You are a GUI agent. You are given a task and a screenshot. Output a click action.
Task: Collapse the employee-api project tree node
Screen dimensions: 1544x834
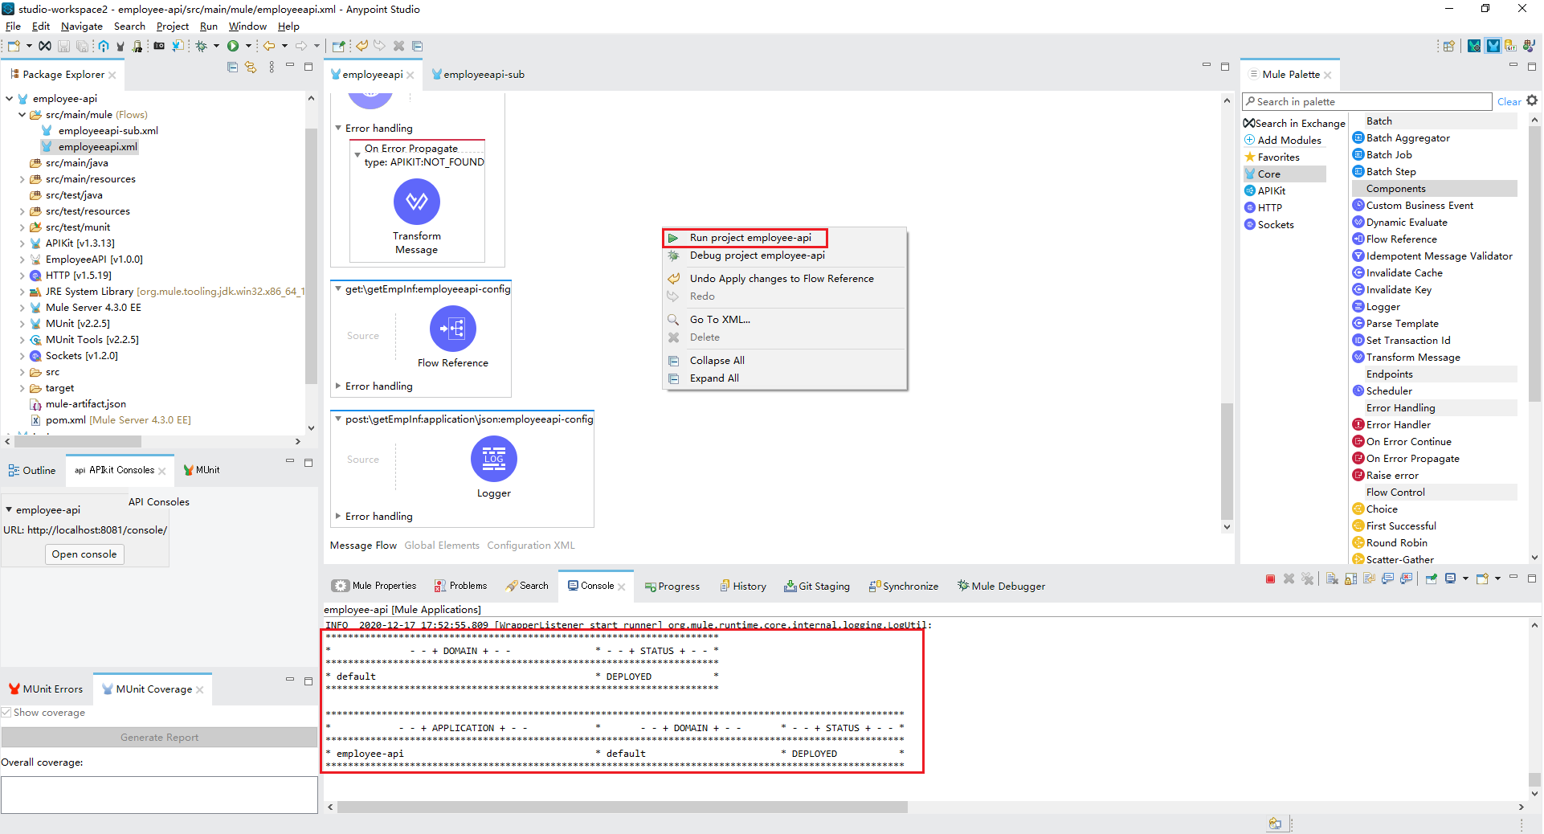point(9,99)
